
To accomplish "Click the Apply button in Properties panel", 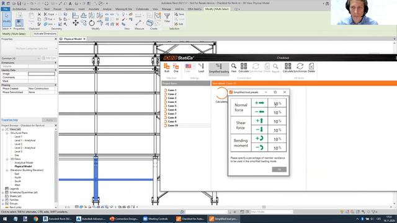I will [x=50, y=120].
